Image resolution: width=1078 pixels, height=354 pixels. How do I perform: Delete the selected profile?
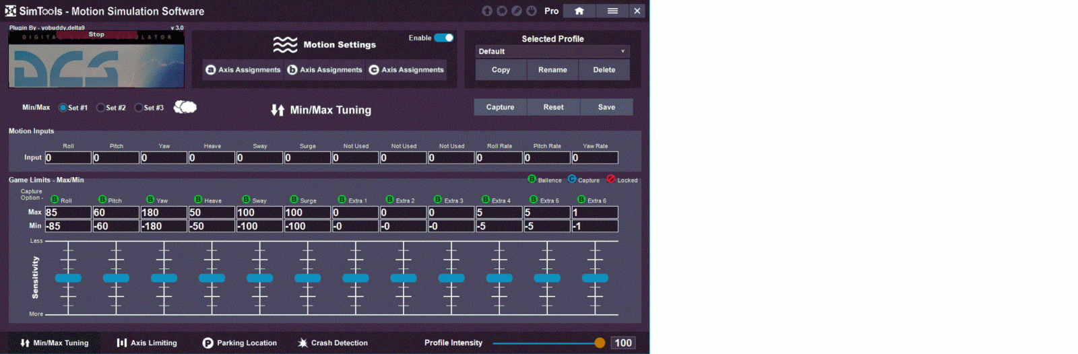tap(604, 70)
